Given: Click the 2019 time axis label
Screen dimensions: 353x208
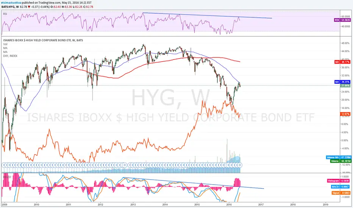Looking at the screenshot, I should [325, 205].
